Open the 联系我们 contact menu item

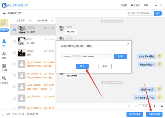point(135,5)
